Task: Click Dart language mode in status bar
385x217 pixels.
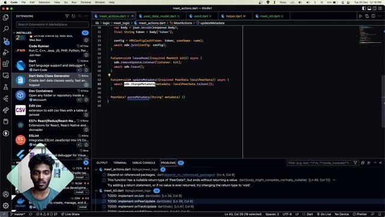Action: coord(310,215)
